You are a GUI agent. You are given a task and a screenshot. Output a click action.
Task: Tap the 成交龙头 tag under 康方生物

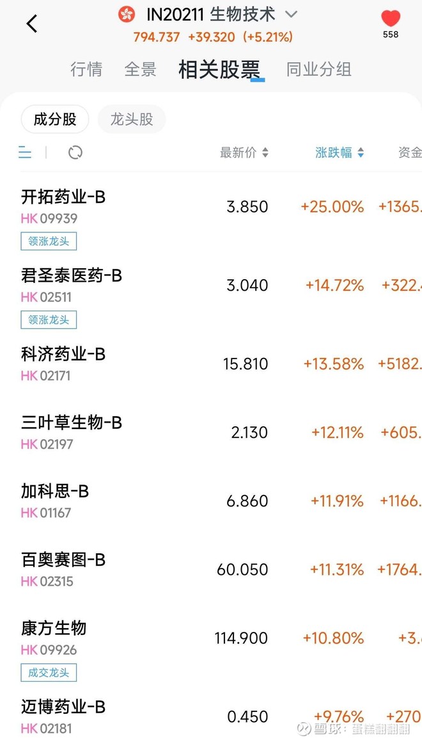[49, 672]
